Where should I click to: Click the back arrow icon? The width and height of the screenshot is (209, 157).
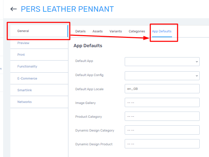(13, 9)
